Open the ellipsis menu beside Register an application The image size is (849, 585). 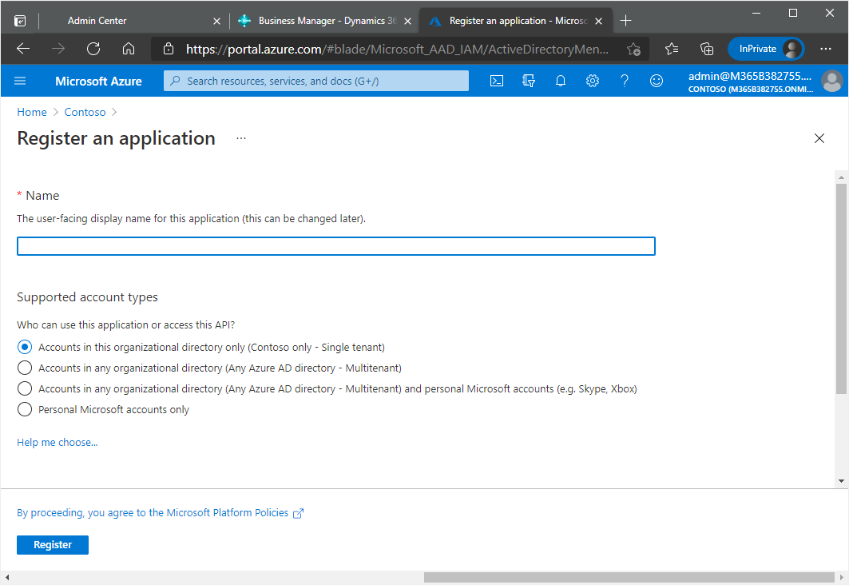pos(241,138)
